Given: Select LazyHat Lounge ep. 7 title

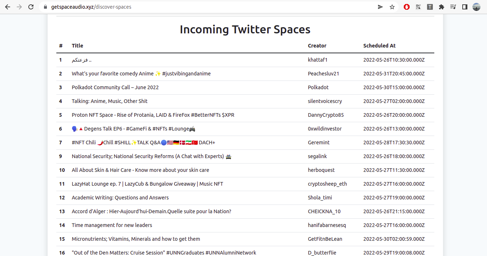Looking at the screenshot, I should (148, 184).
